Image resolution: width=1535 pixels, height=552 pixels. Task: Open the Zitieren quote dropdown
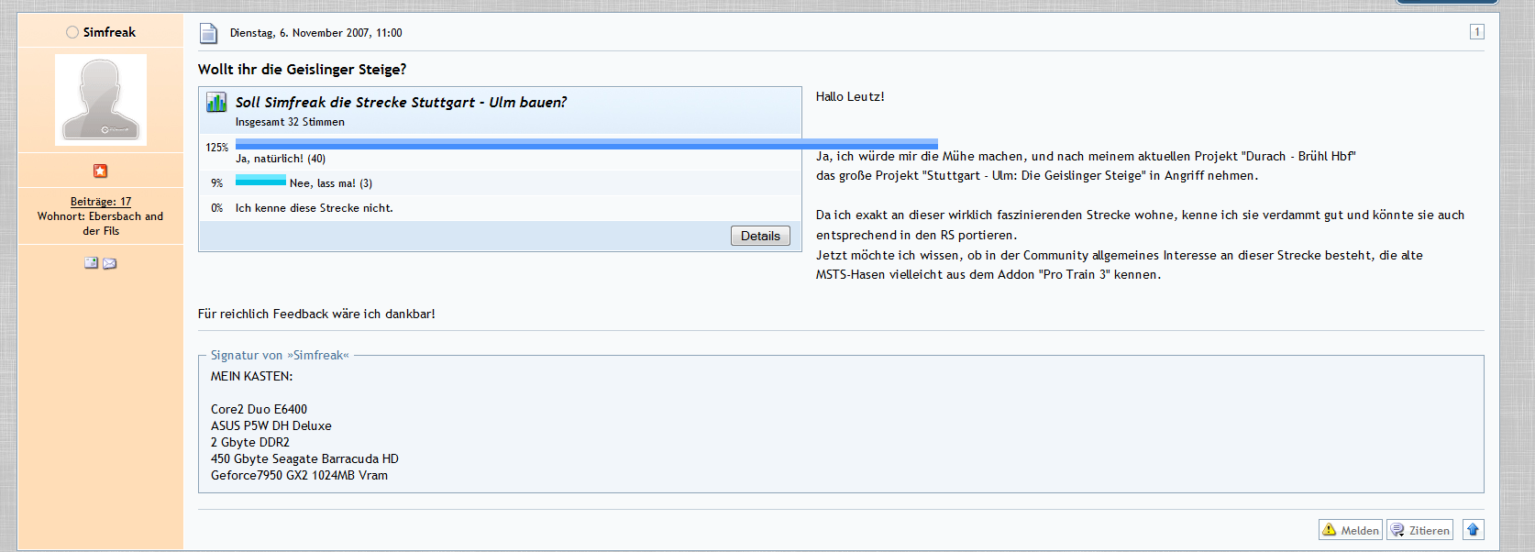click(x=1419, y=530)
